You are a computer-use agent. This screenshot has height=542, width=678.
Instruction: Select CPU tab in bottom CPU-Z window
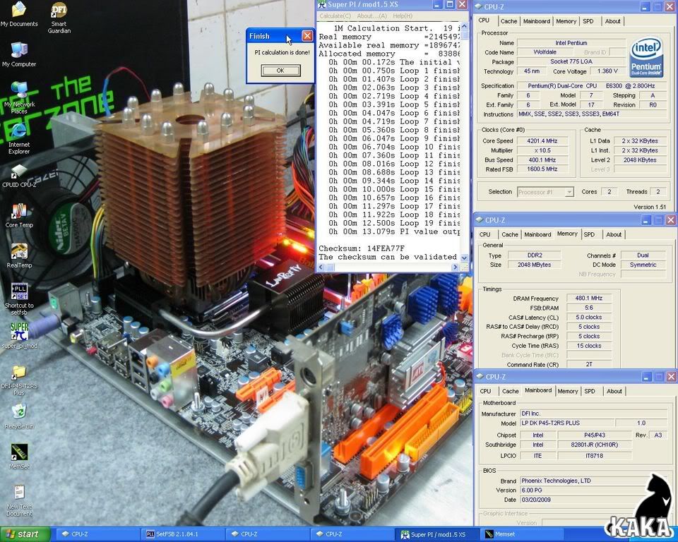coord(486,391)
